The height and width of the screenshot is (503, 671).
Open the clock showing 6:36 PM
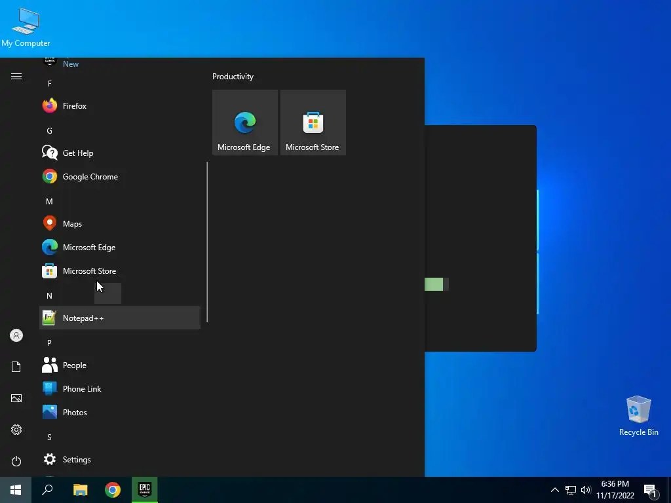(x=615, y=490)
